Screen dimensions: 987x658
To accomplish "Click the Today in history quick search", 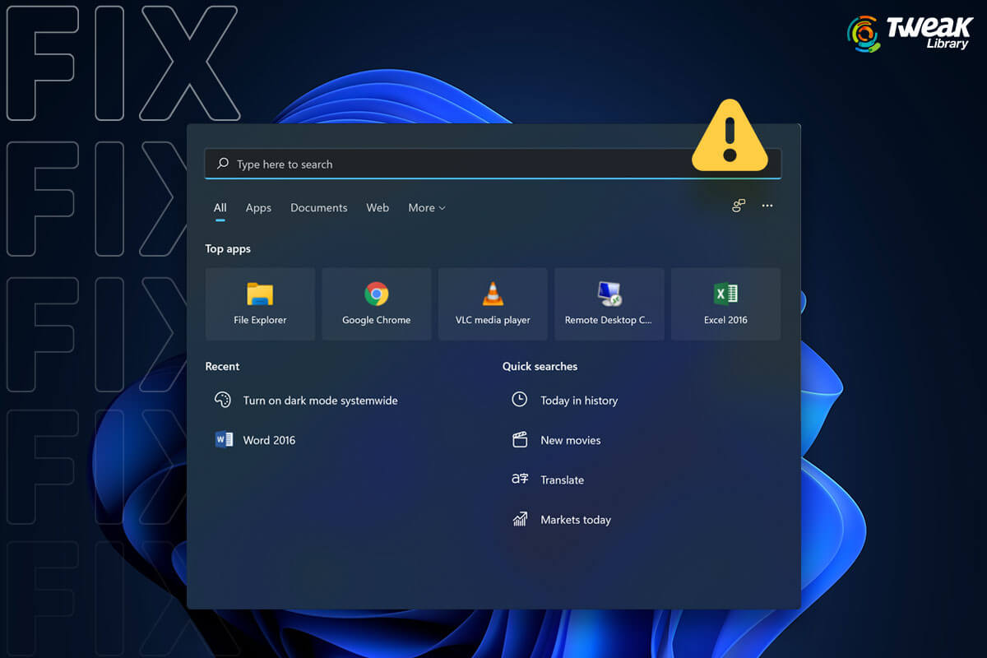I will 578,400.
